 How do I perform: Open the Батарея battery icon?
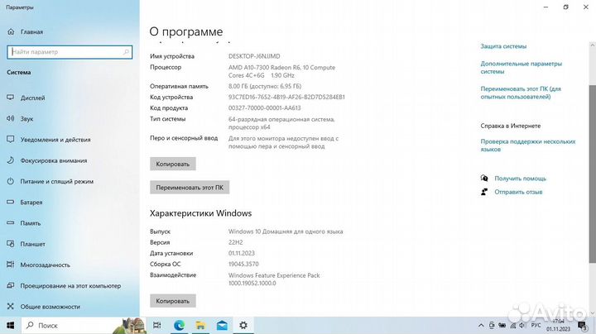coord(11,202)
